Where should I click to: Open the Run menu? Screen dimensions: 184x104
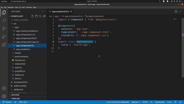point(24,8)
